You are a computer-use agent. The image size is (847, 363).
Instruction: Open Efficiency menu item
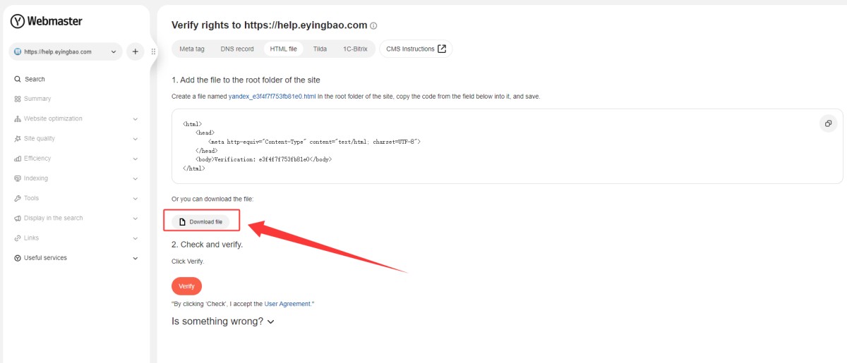click(x=37, y=159)
